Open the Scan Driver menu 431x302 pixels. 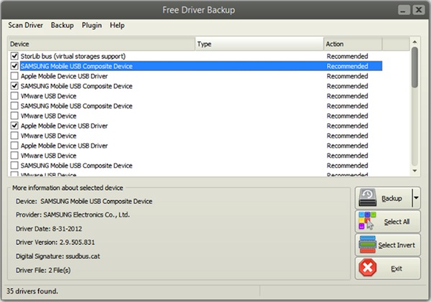point(26,25)
